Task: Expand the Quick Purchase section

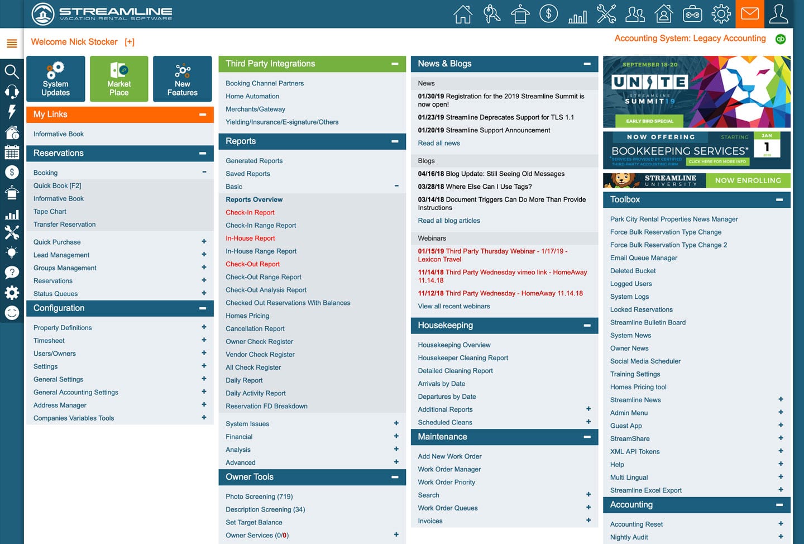Action: point(204,241)
